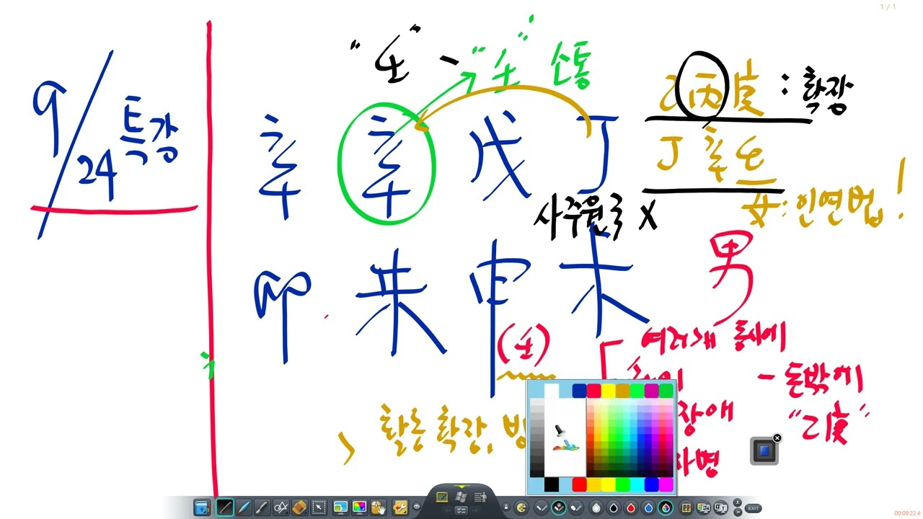This screenshot has height=519, width=923.
Task: Pick white swatch atop the color picker
Action: point(552,391)
